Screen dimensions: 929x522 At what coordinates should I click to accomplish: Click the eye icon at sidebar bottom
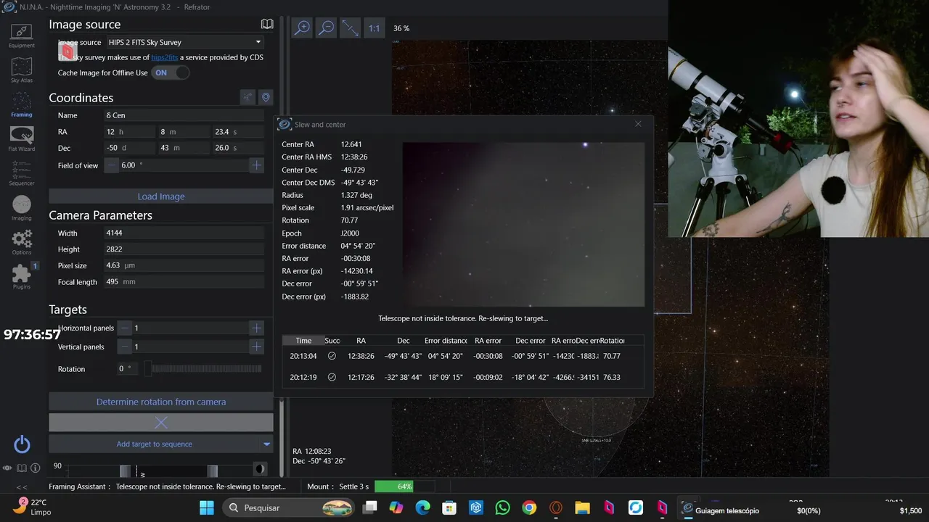[x=8, y=468]
